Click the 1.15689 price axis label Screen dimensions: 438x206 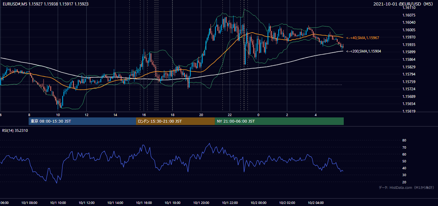(x=409, y=96)
